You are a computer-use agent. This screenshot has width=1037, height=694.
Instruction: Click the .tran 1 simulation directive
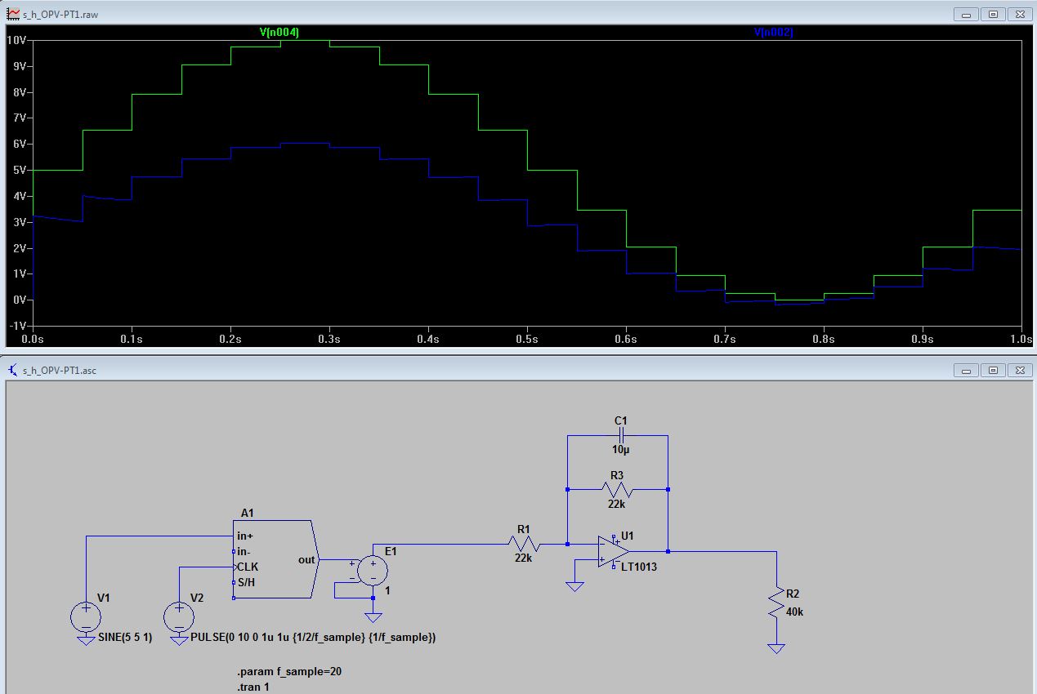[253, 687]
